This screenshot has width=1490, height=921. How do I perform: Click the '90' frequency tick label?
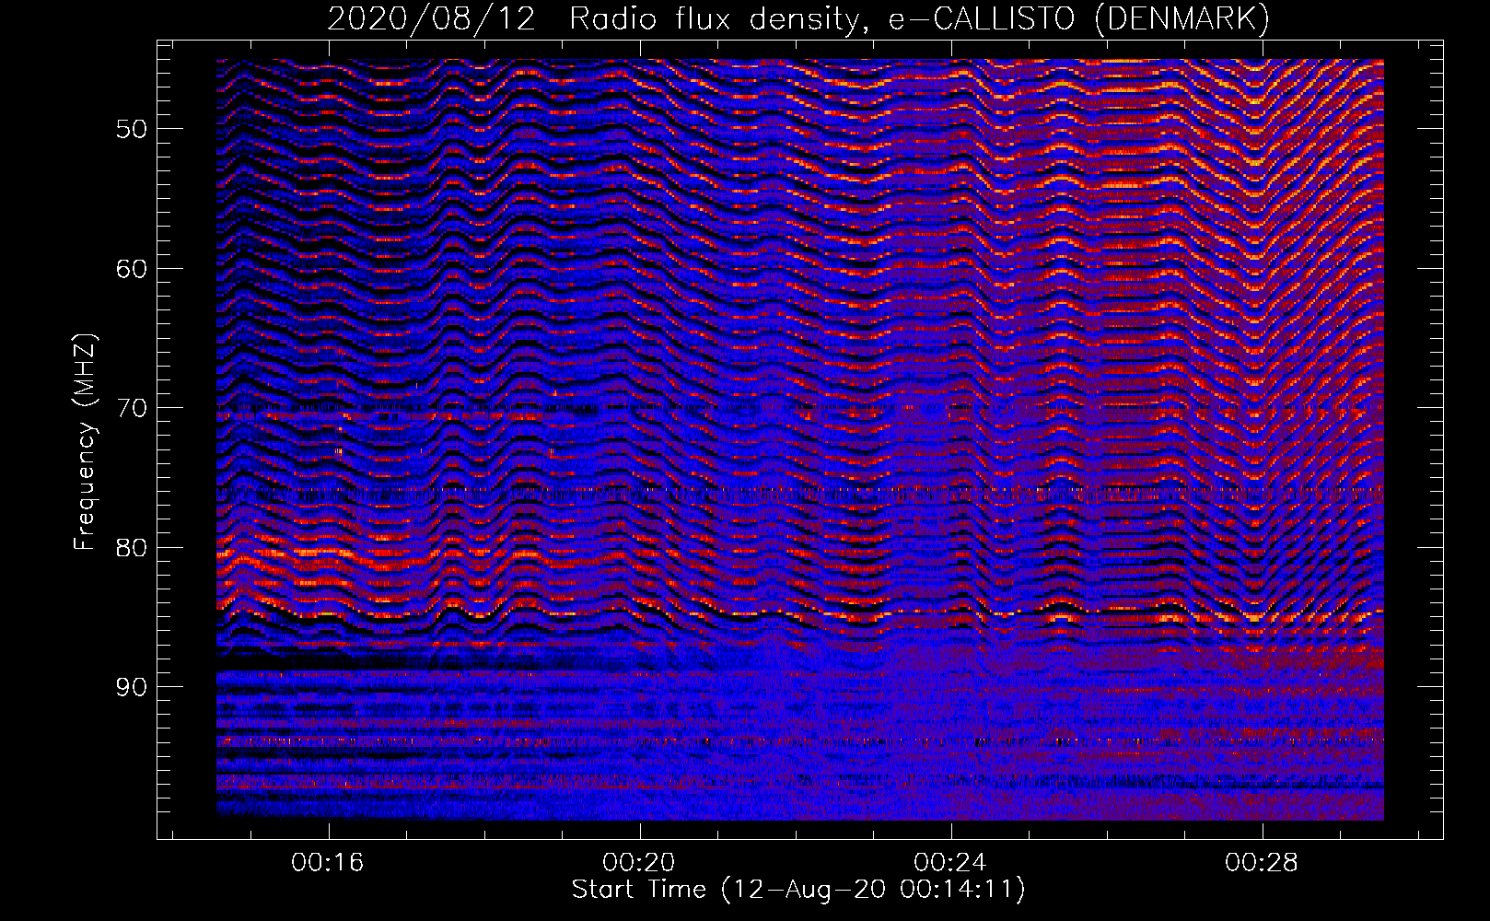tap(131, 688)
